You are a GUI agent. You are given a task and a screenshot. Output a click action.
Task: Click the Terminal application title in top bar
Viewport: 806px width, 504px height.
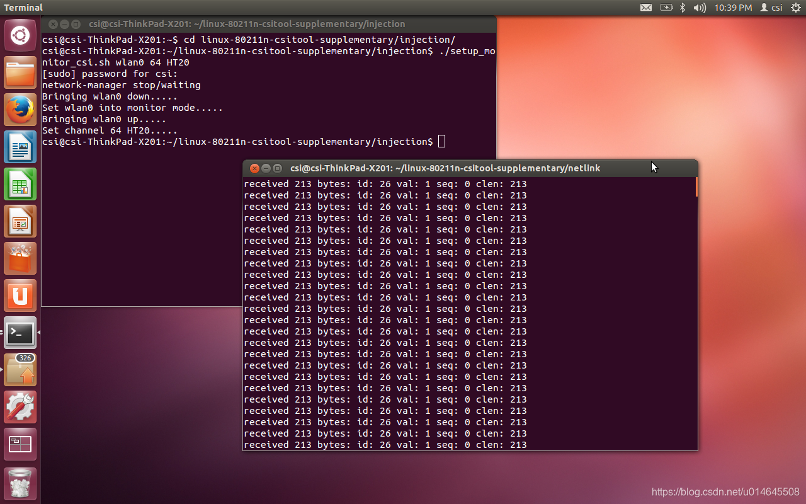click(x=23, y=8)
